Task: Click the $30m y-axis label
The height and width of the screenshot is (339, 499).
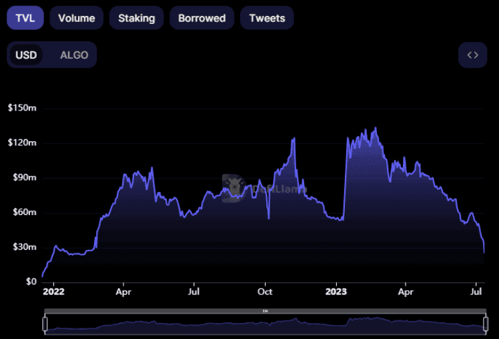Action: pos(25,247)
